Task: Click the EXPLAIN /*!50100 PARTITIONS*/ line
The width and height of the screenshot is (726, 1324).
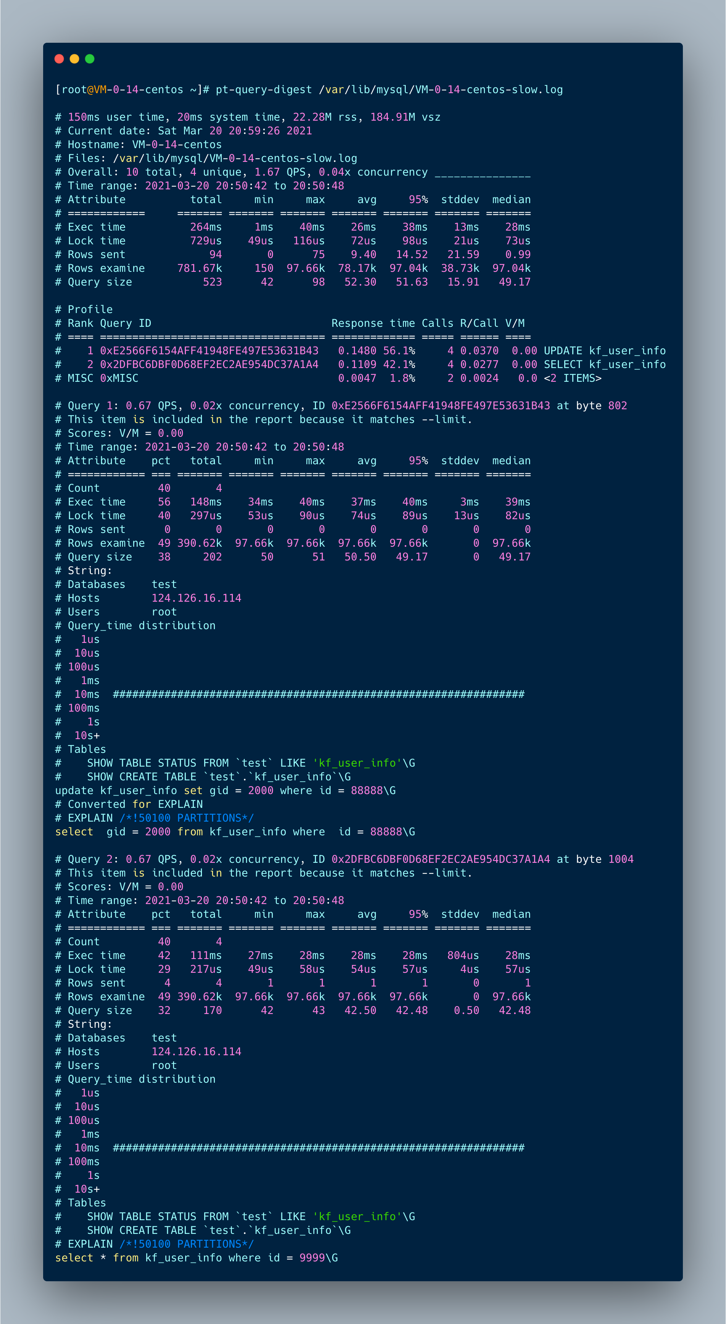Action: (154, 818)
